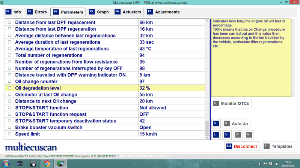This screenshot has width=300, height=168.
Task: Enable Average distance between last regenerations checkbox
Action: pos(9,36)
